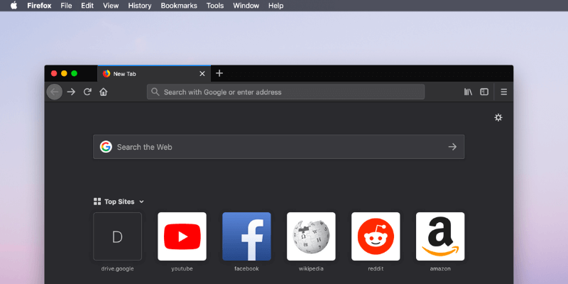This screenshot has height=284, width=568.
Task: Toggle the sidebar panel icon
Action: click(x=484, y=92)
